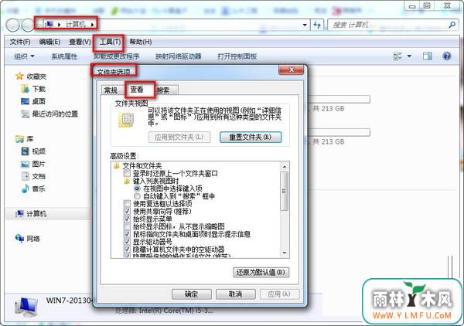
Task: Click 打开控制面板 in toolbar
Action: tap(237, 56)
